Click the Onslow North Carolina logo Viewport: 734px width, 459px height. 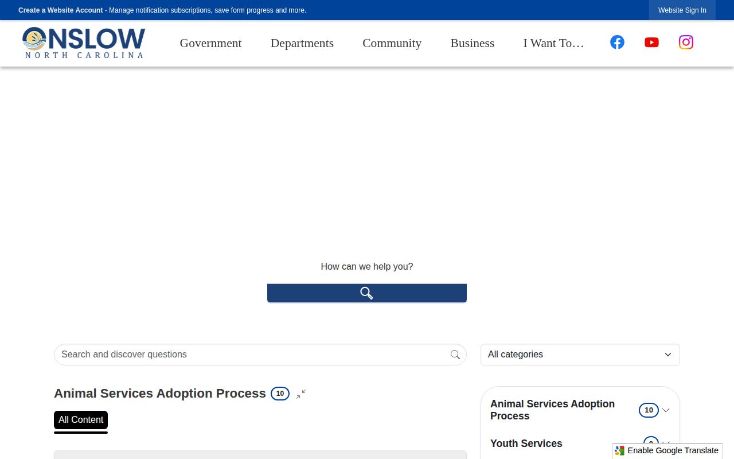[84, 43]
